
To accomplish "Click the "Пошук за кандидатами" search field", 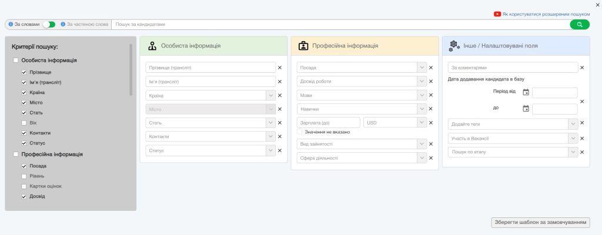I will pos(340,24).
